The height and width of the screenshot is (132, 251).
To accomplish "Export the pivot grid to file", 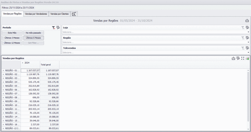I will tap(233, 58).
